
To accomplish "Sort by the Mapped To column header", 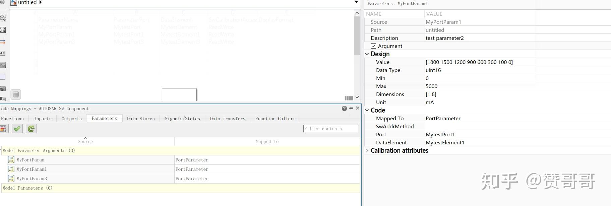I will coord(267,141).
